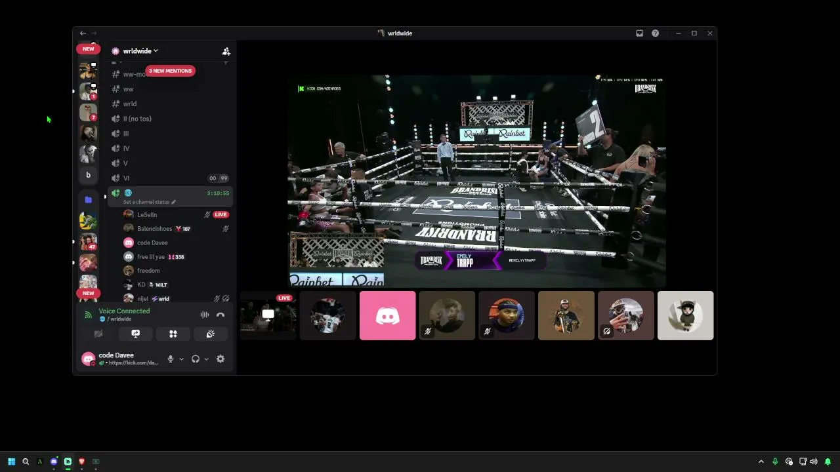The width and height of the screenshot is (840, 472).
Task: Click the share your screen button
Action: [136, 334]
